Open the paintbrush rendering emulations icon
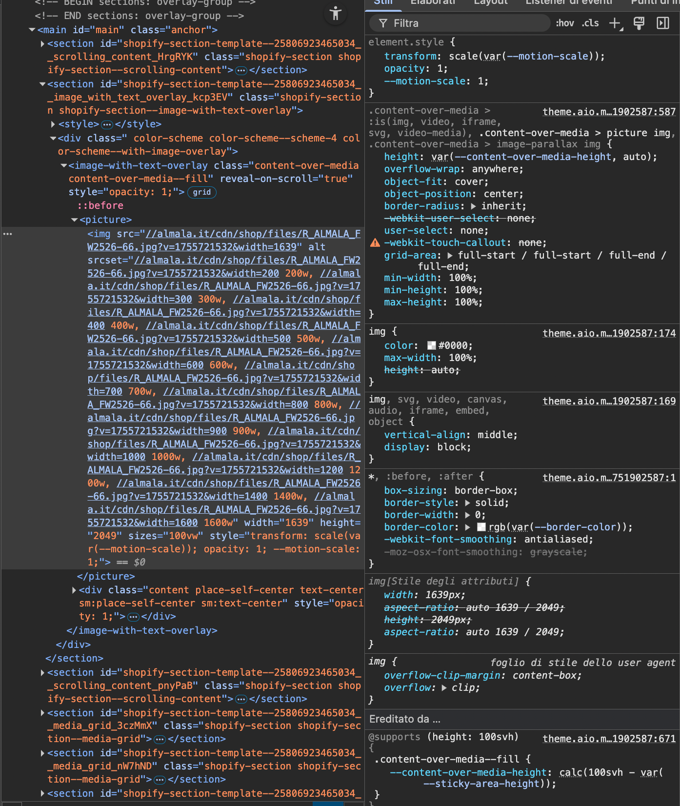 [x=639, y=23]
